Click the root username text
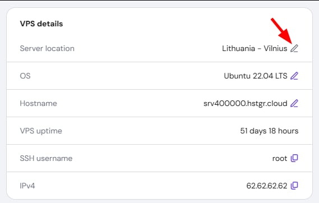Viewport: 319px width, 203px height. (280, 159)
